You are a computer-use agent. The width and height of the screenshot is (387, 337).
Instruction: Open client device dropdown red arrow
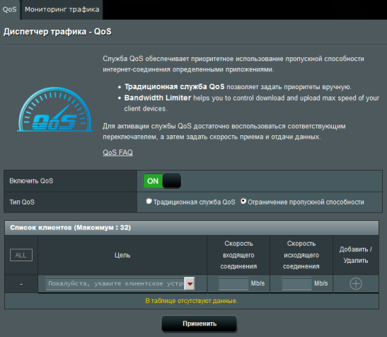[190, 284]
